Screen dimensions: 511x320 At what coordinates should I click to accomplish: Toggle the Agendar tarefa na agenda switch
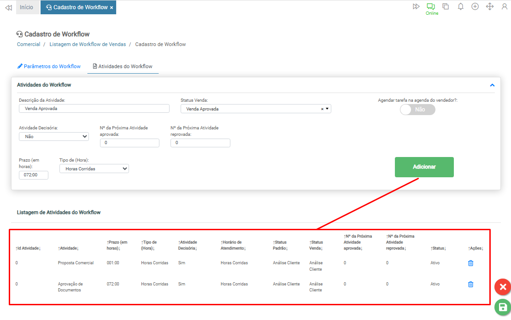417,110
